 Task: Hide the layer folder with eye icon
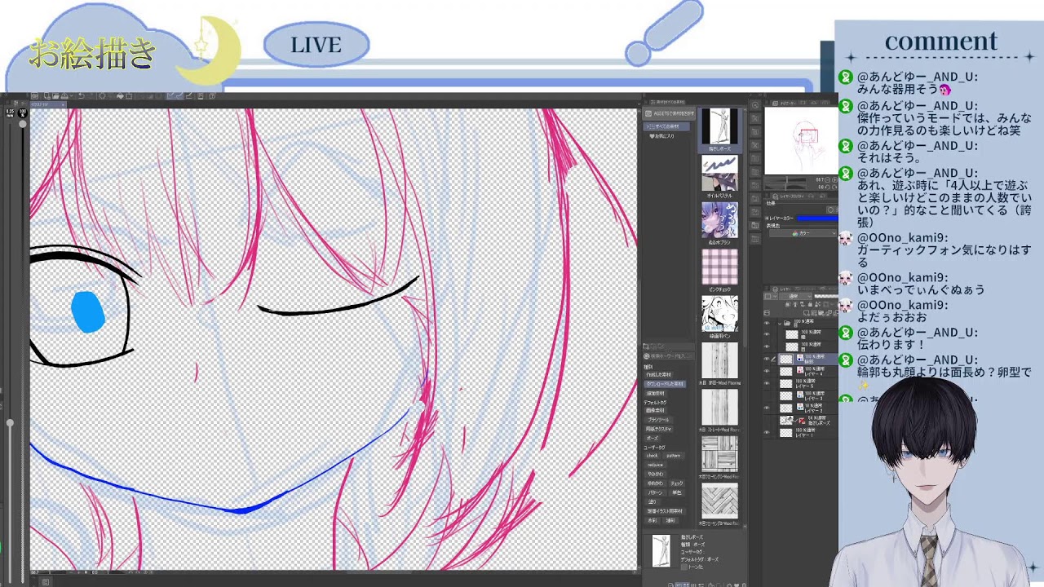coord(767,323)
